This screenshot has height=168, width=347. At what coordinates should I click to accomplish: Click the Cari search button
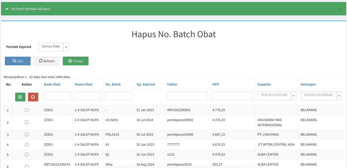point(18,61)
